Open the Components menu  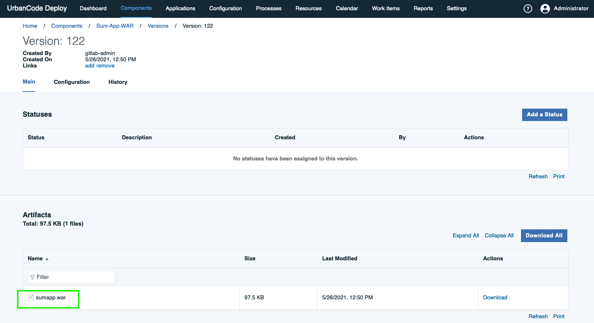tap(136, 8)
